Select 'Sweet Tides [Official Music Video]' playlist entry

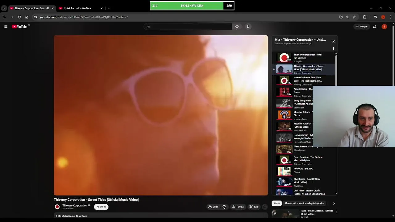[303, 69]
